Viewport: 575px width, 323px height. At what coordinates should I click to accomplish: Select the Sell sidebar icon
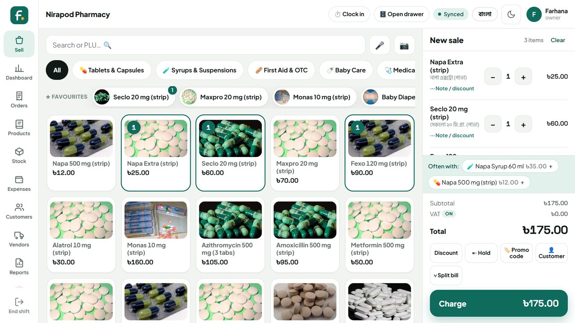point(19,44)
